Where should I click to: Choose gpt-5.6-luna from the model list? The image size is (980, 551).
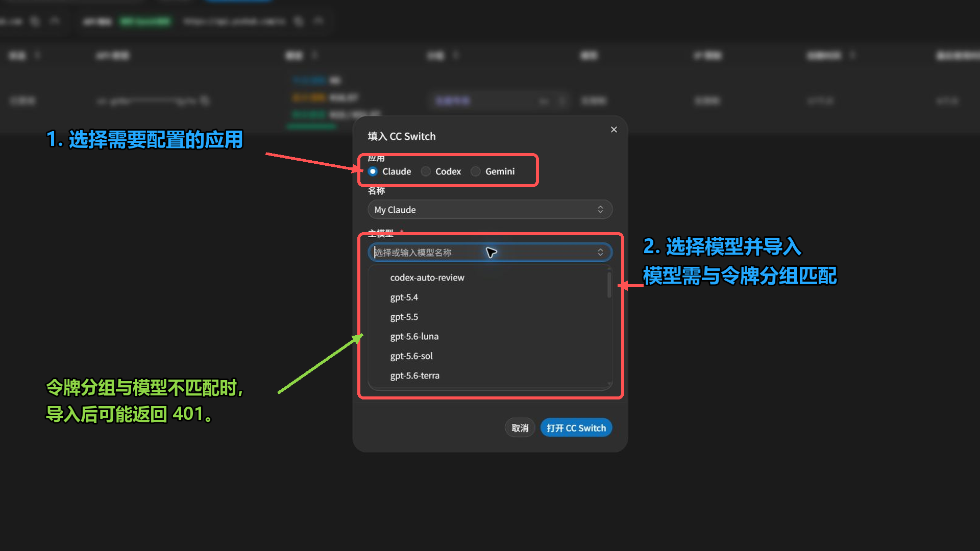490,337
